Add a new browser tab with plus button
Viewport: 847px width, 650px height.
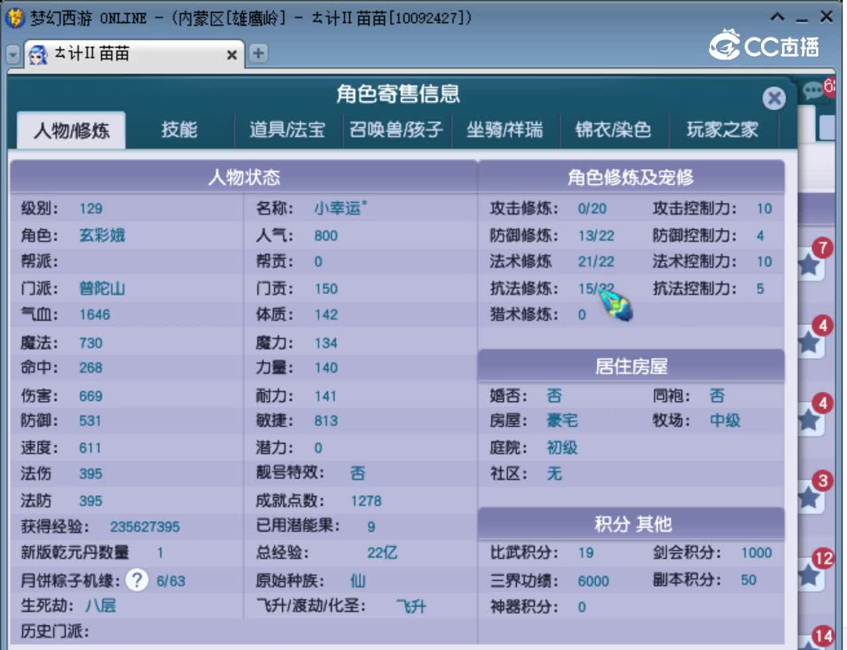click(x=258, y=54)
